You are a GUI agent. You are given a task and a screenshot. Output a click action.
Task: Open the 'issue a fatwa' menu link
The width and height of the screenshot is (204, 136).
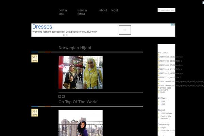82,12
